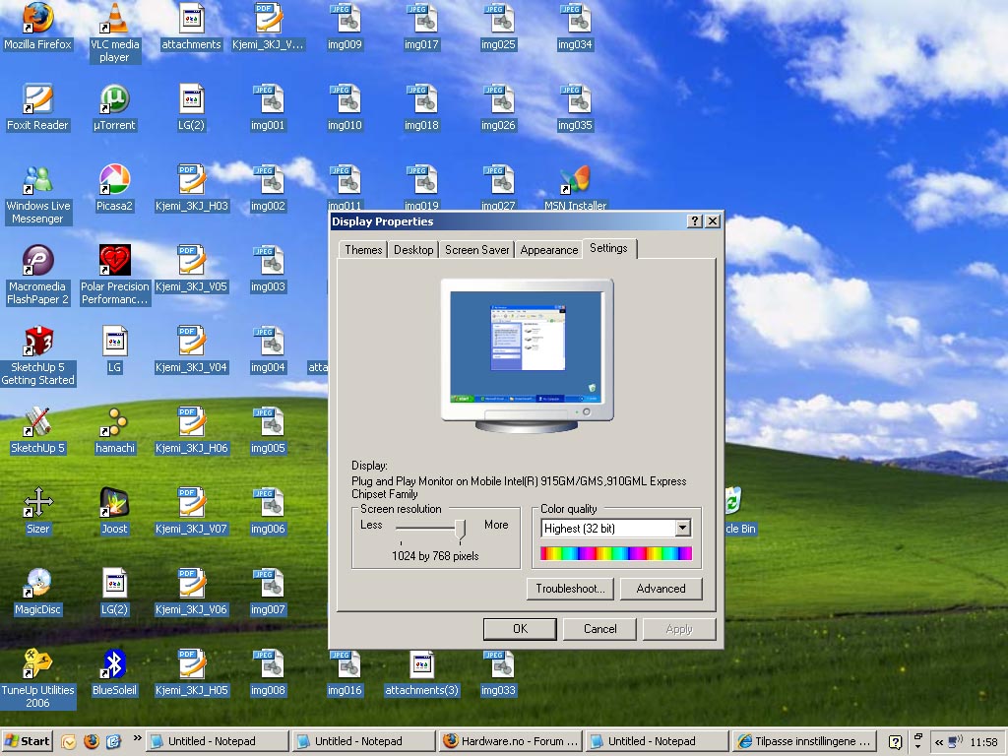Viewport: 1008px width, 756px height.
Task: Click the screen resolution slider handle
Action: tap(461, 530)
